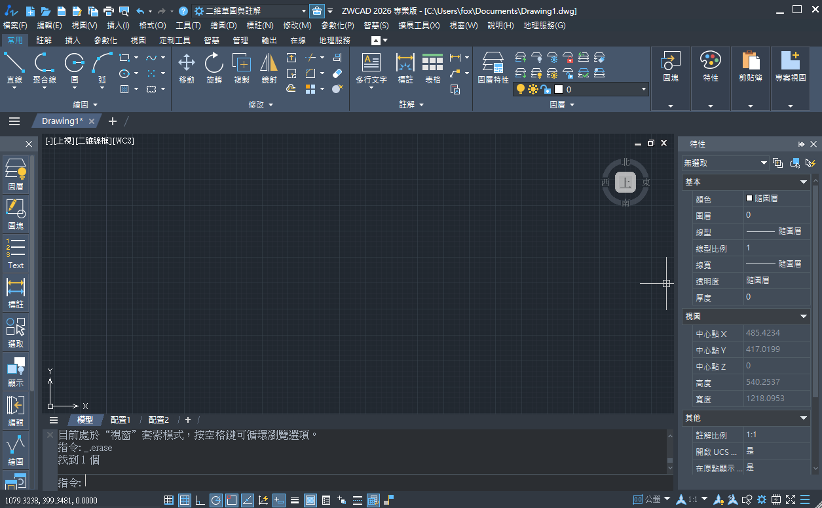Screen dimensions: 822x508
Task: Click the 選取 button in left sidebar
Action: tap(16, 332)
